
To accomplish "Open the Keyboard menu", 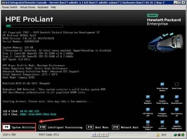I will [x=43, y=7].
